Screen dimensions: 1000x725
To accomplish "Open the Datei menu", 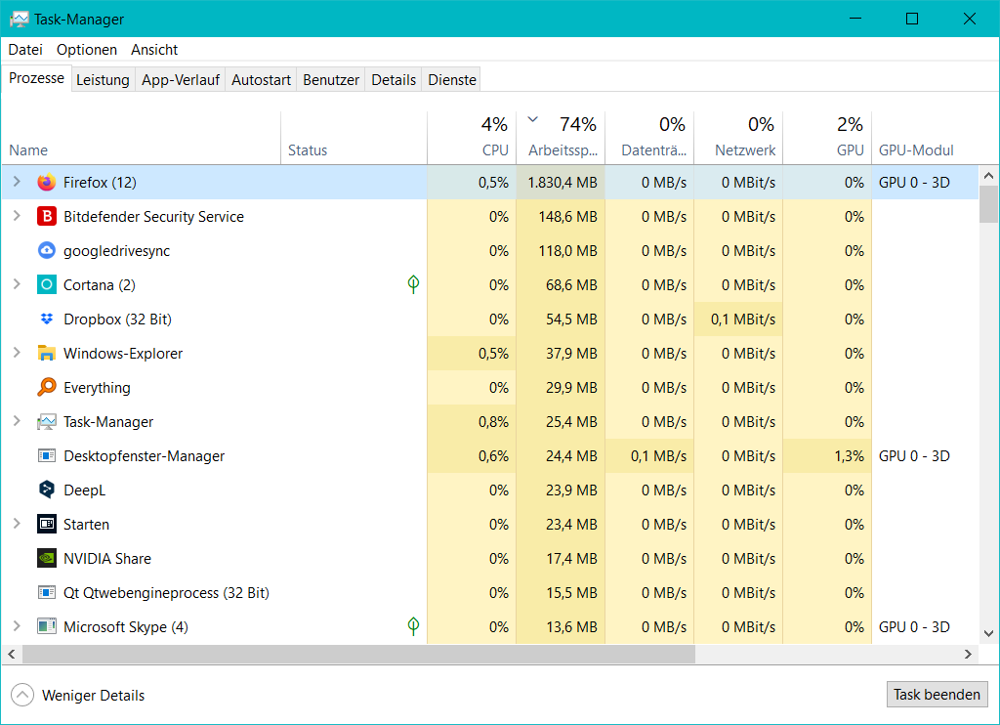I will tap(25, 50).
